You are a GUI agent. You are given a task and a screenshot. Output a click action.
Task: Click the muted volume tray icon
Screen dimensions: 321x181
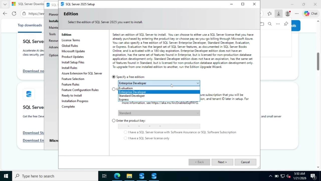[288, 176]
